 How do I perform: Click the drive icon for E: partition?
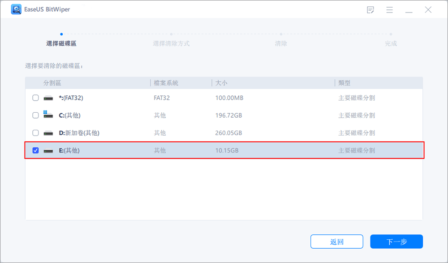(x=48, y=151)
